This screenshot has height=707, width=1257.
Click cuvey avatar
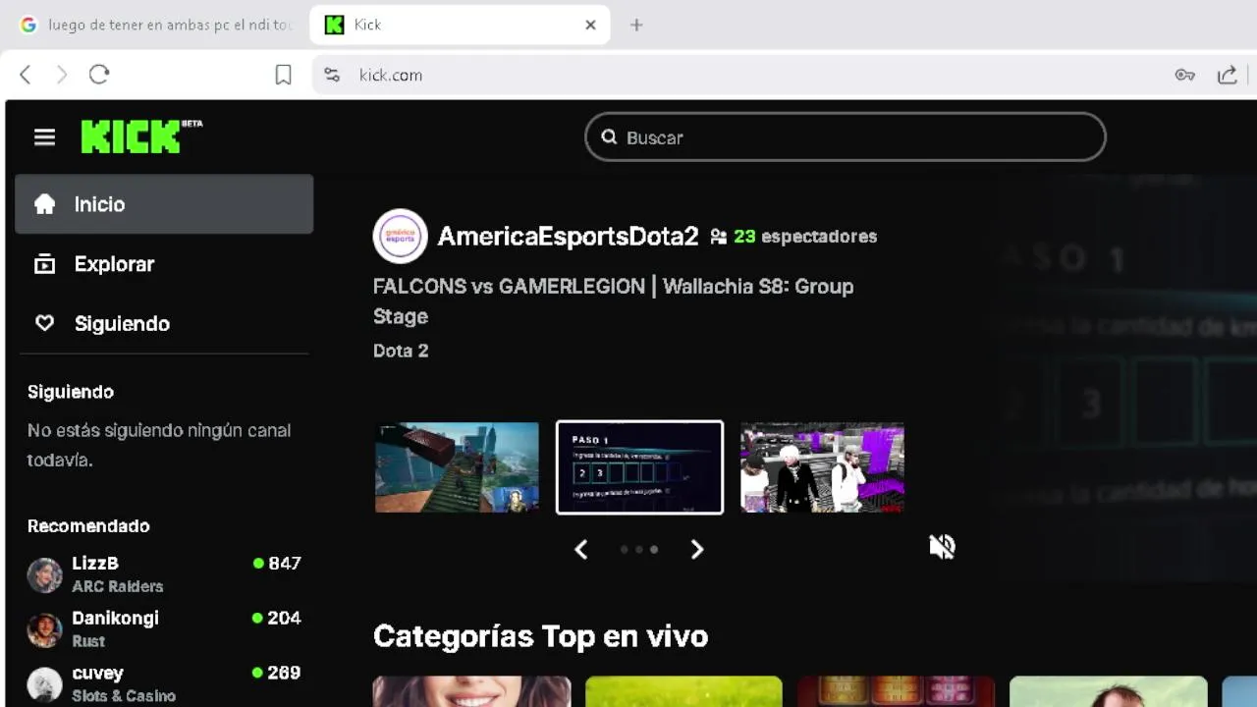[44, 685]
